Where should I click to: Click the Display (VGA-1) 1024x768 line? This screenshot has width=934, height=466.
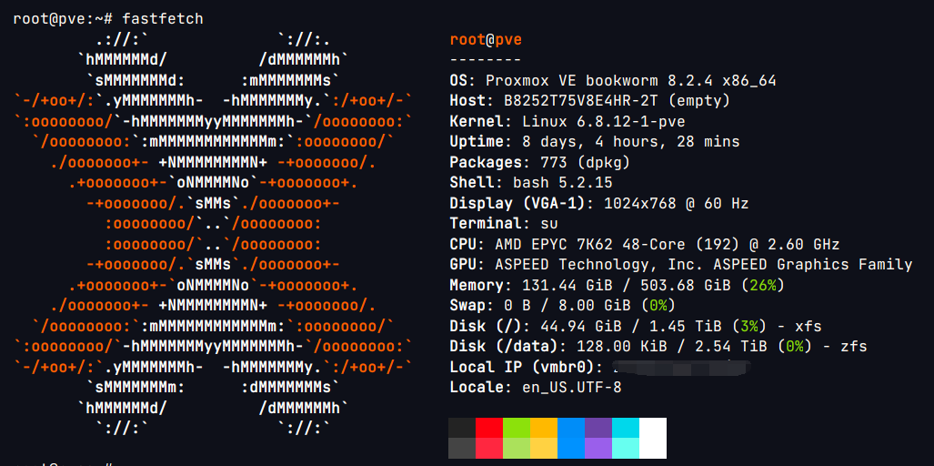tap(598, 203)
